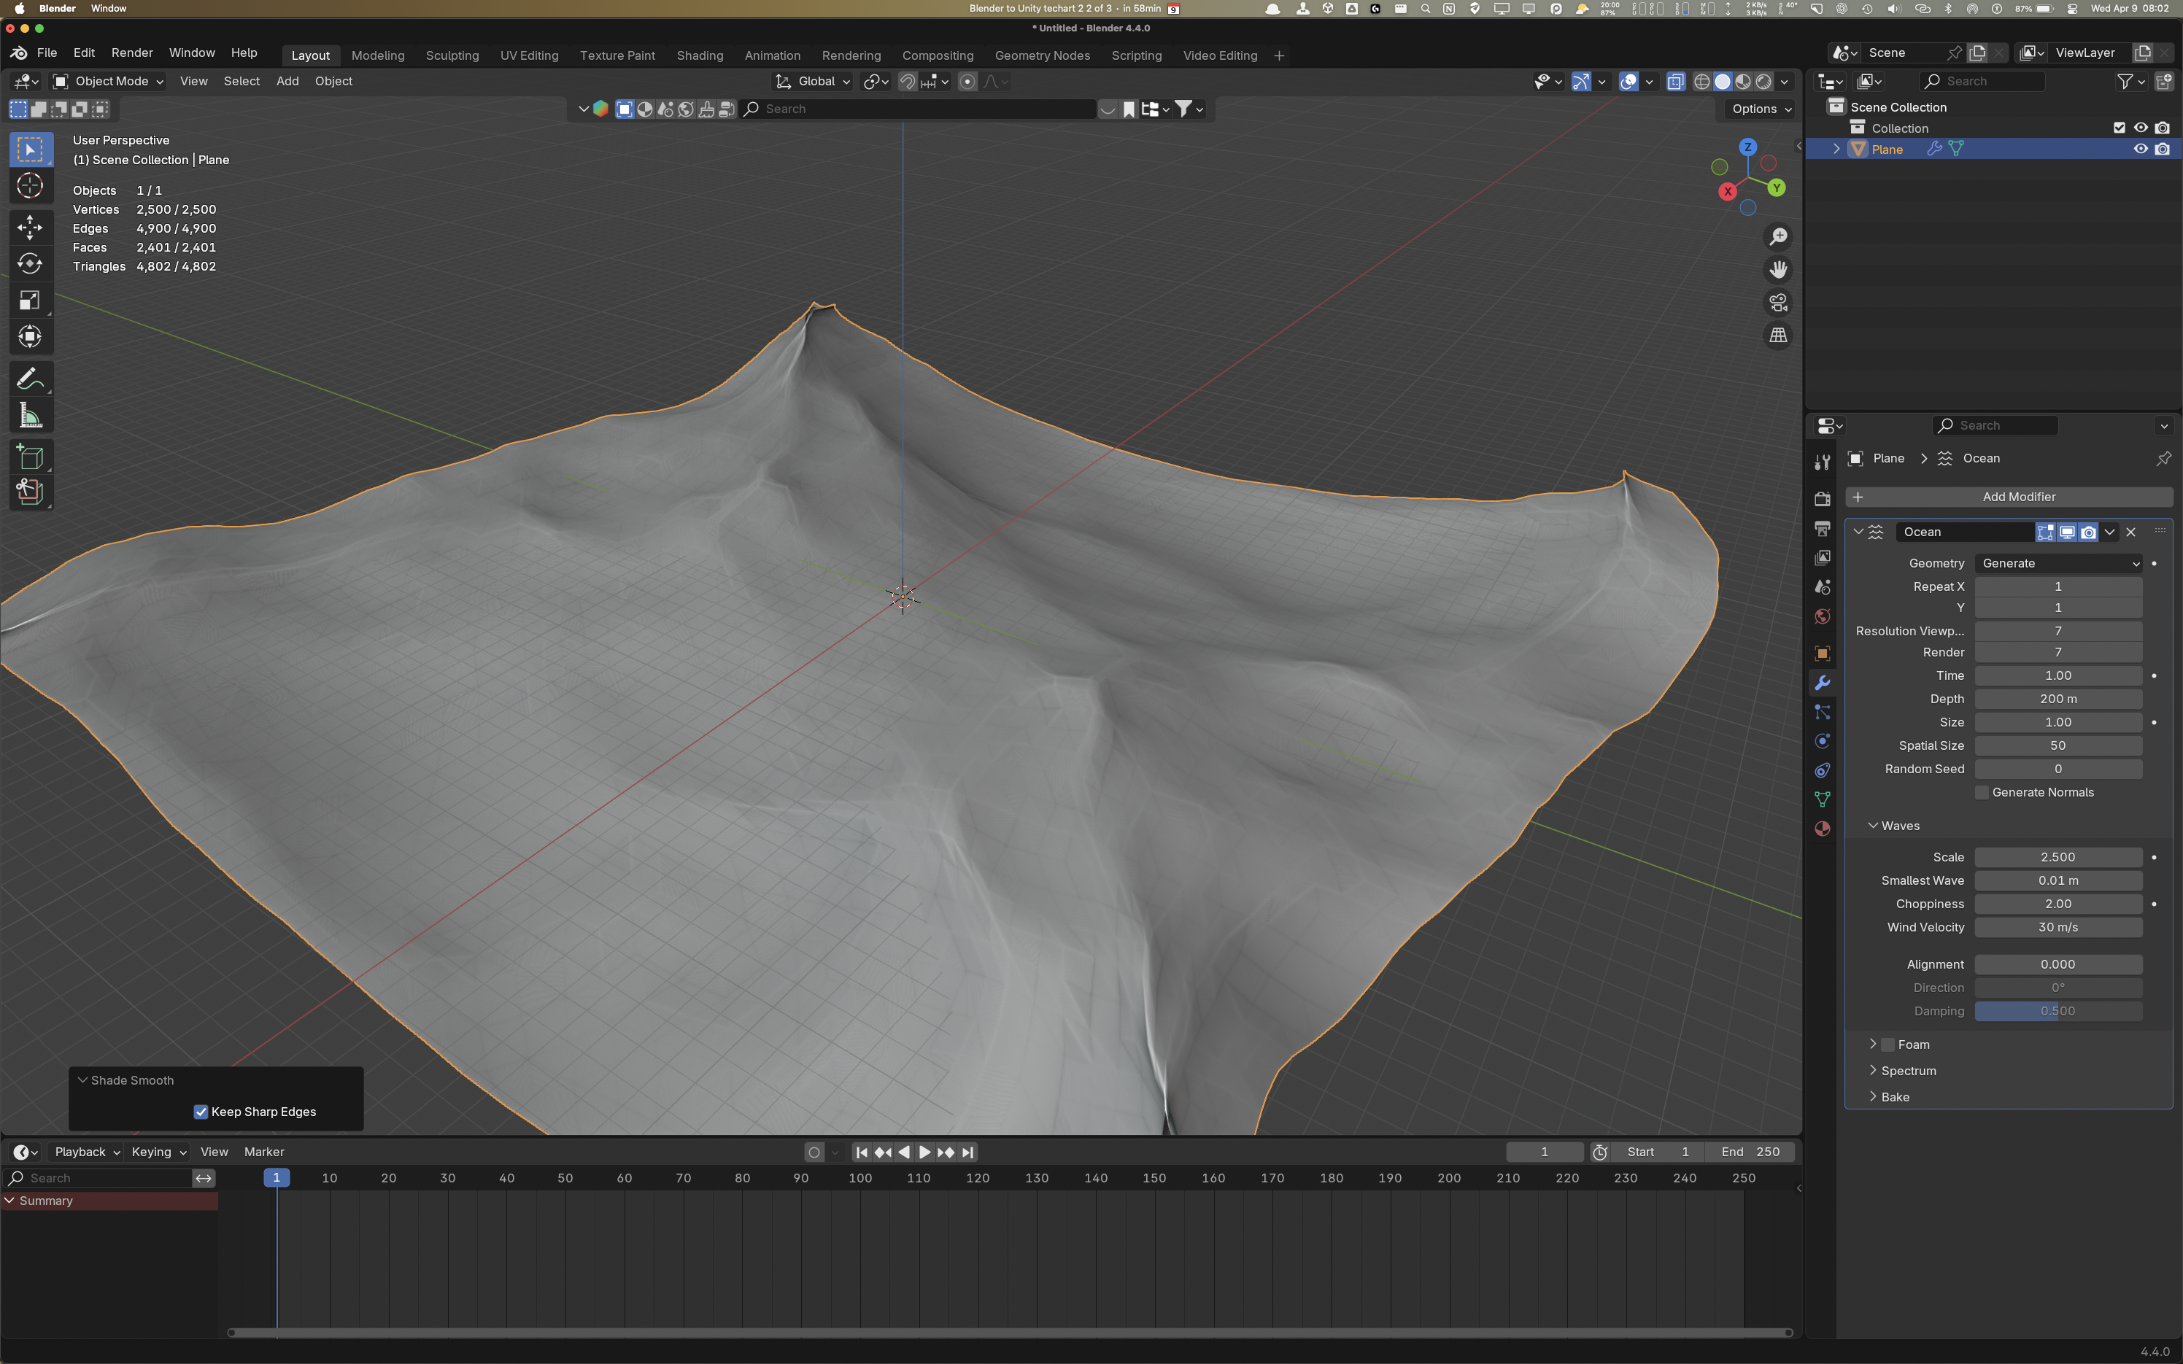Jump to the end frame
2183x1364 pixels.
click(967, 1152)
